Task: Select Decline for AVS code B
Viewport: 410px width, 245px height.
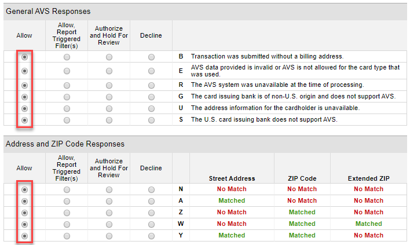Action: click(151, 57)
